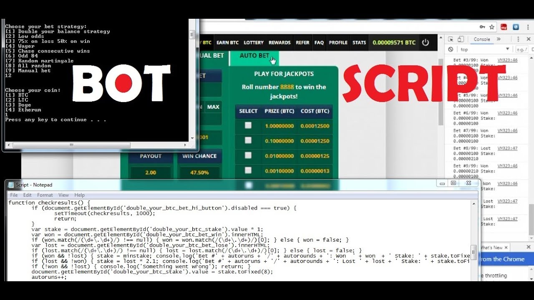Click the console filter input field

pyautogui.click(x=521, y=49)
